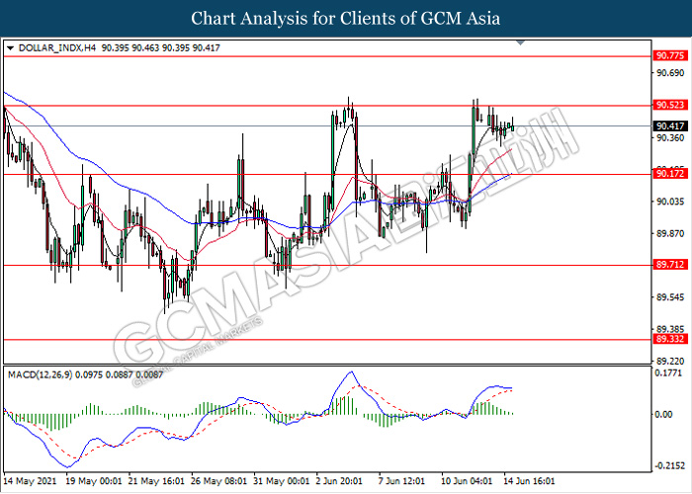Screen dimensions: 692x494
Task: Select the 90.172 red price label
Action: click(x=669, y=174)
